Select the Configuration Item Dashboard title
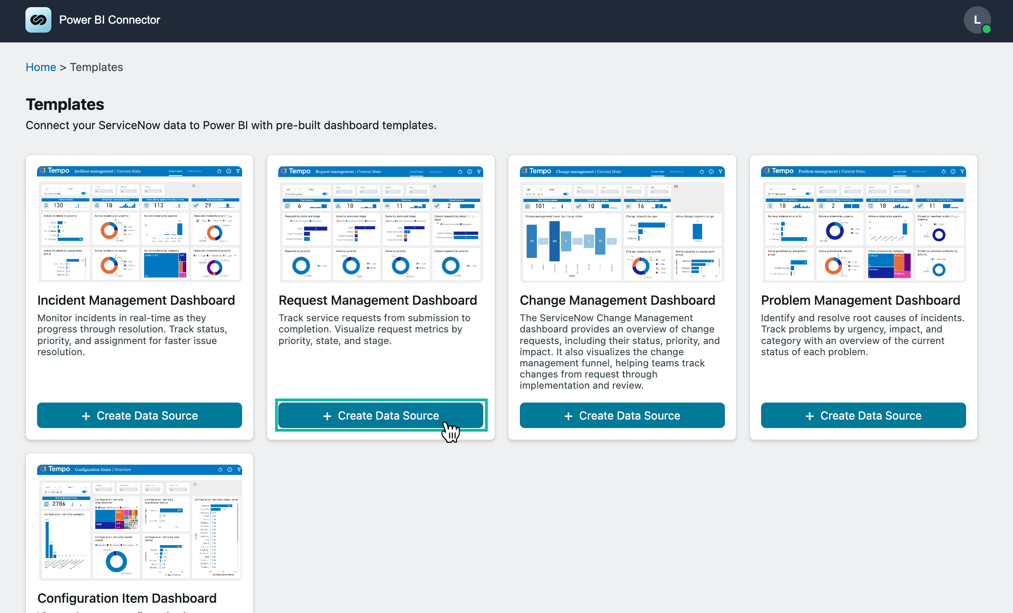 tap(127, 598)
